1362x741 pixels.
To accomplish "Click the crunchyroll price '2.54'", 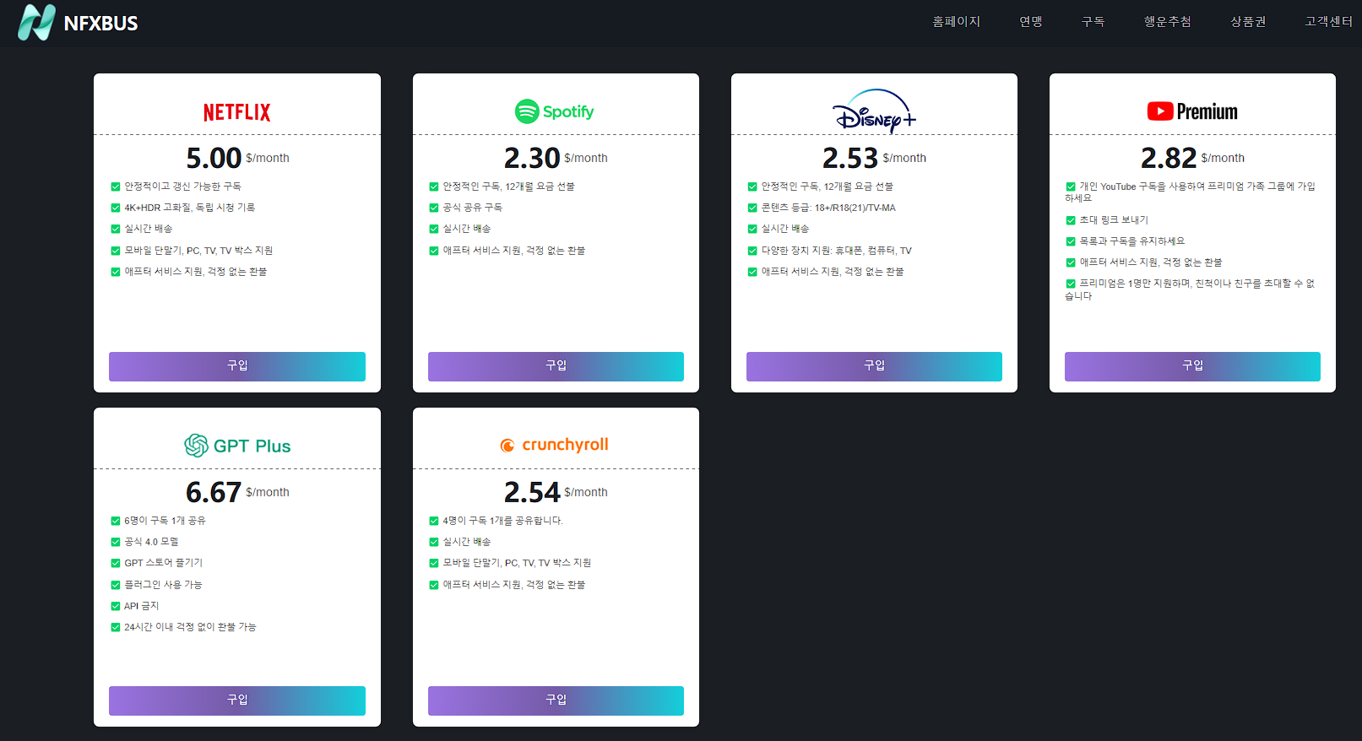I will [x=532, y=492].
